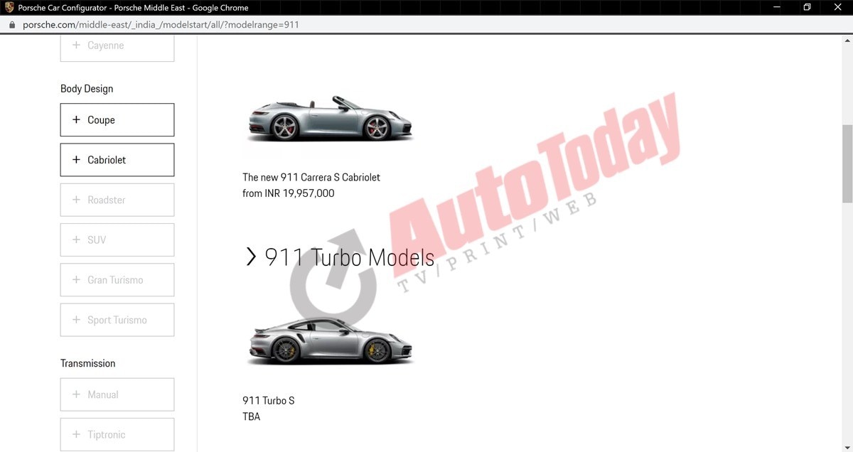Click the plus icon beside Gran Turismo

pos(76,279)
